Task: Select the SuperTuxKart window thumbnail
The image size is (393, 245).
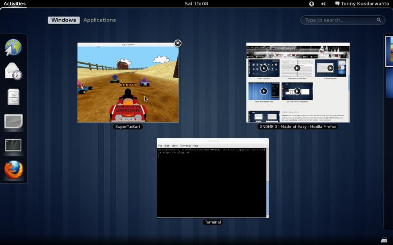Action: pos(128,82)
